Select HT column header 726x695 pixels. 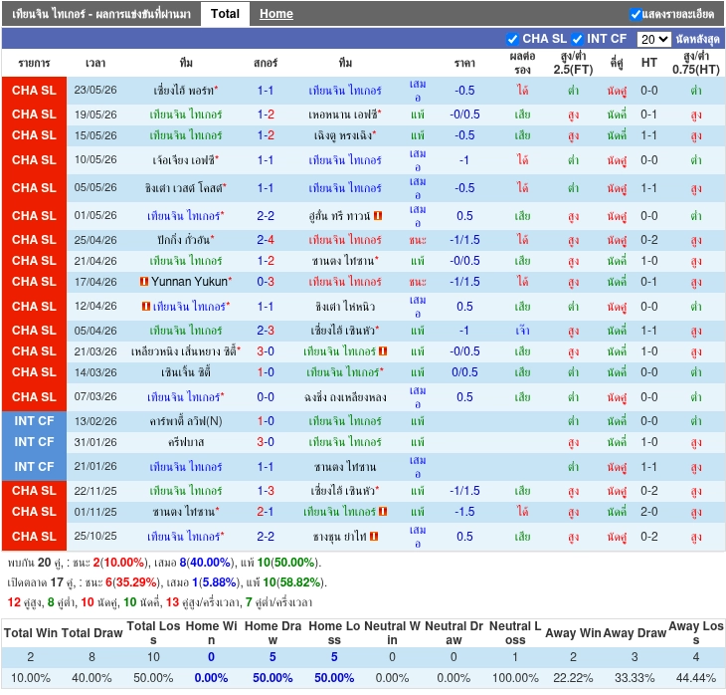[x=648, y=63]
